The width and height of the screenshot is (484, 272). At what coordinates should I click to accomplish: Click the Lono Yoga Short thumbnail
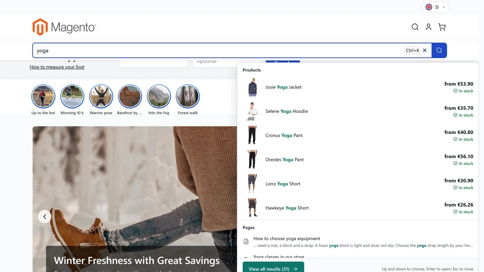[x=252, y=184]
